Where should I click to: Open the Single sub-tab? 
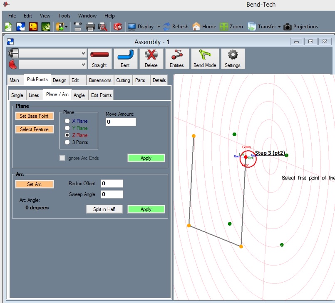[17, 95]
